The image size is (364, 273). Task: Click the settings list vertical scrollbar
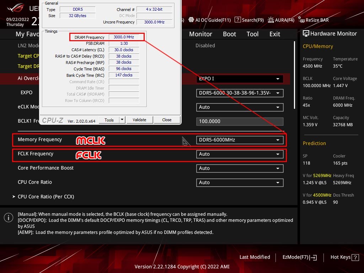294,75
